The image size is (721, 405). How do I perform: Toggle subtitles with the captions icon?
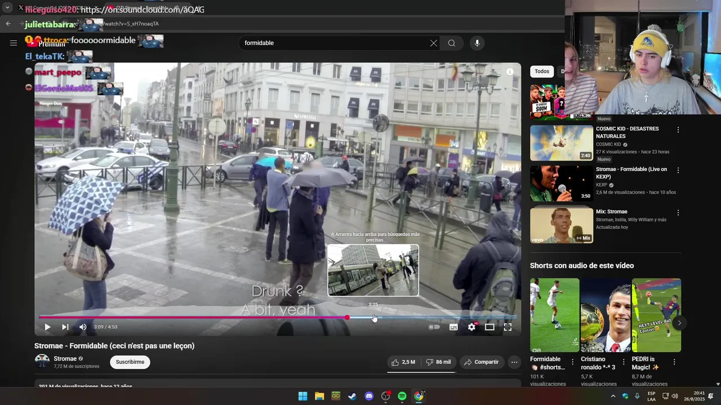(x=453, y=327)
